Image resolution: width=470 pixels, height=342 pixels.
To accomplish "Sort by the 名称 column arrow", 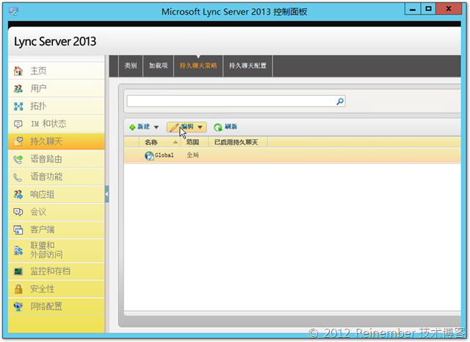I will point(176,142).
